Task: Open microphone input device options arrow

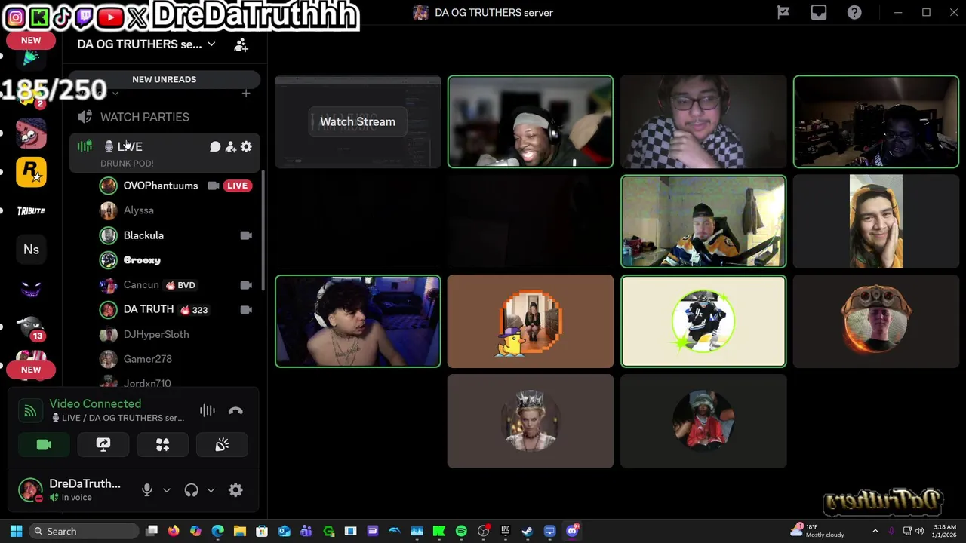Action: click(x=166, y=490)
